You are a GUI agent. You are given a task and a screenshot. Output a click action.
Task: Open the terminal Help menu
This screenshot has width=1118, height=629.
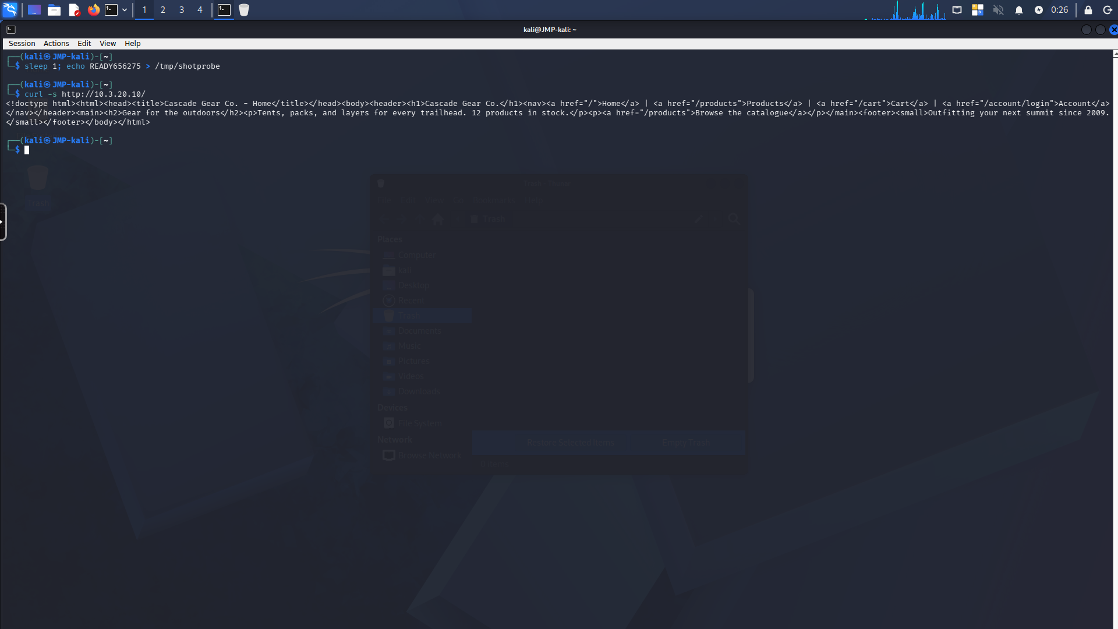pyautogui.click(x=133, y=44)
